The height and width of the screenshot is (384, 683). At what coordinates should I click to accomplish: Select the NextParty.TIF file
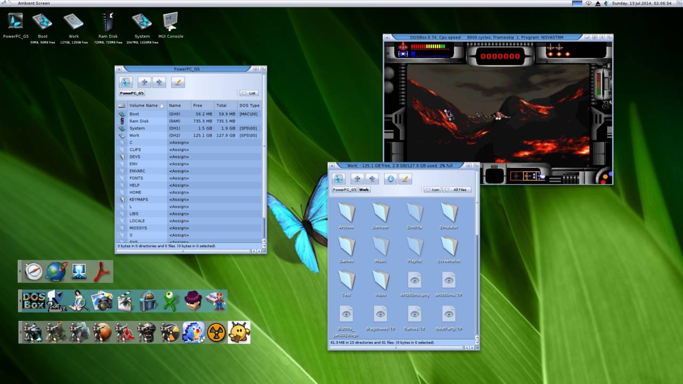(x=449, y=318)
